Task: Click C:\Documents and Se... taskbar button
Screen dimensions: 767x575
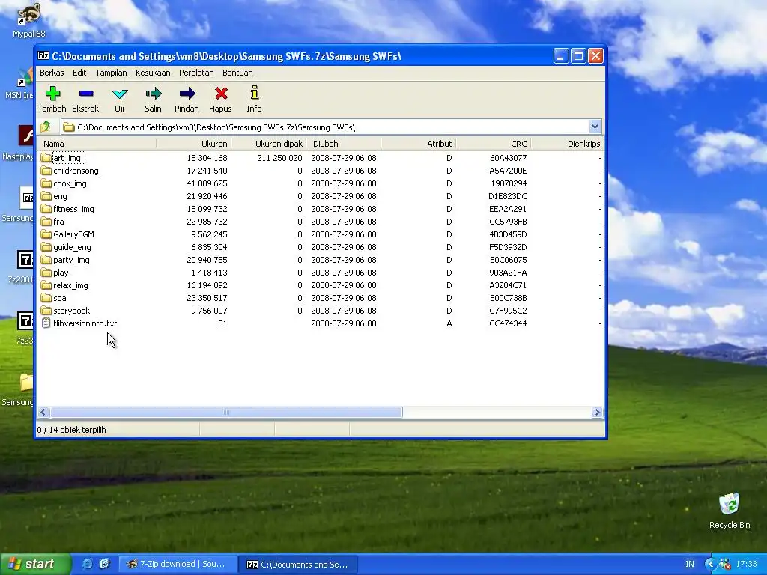Action: coord(298,565)
